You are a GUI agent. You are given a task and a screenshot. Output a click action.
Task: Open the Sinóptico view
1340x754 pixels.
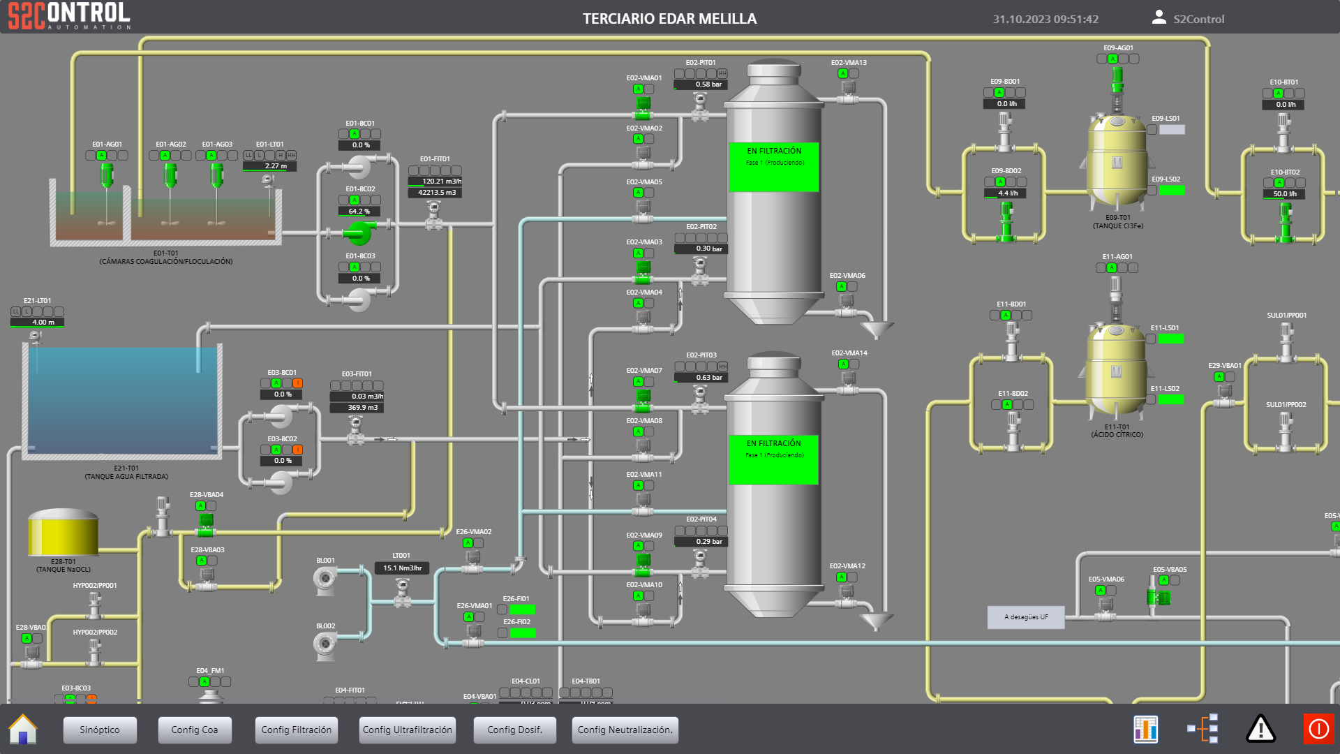pos(100,730)
